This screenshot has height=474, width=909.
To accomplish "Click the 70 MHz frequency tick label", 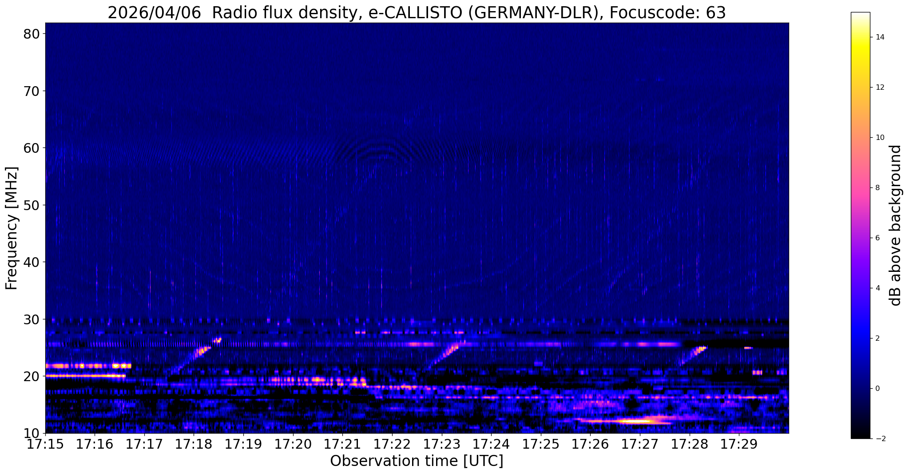I will [31, 91].
